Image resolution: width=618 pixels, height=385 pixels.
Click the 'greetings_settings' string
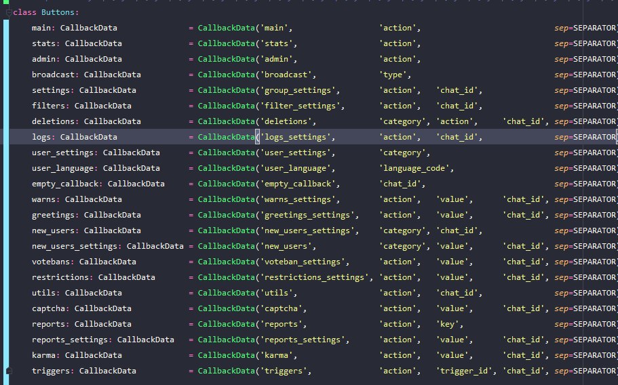tap(307, 215)
